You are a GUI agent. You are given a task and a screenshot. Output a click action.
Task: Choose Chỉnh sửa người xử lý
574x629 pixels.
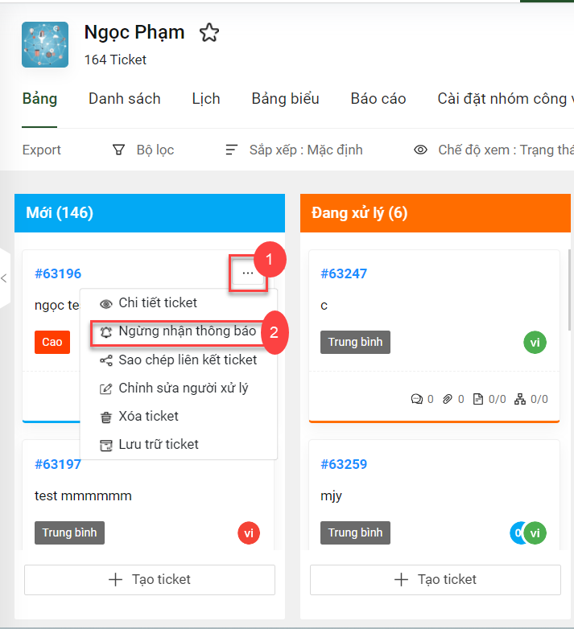point(183,388)
